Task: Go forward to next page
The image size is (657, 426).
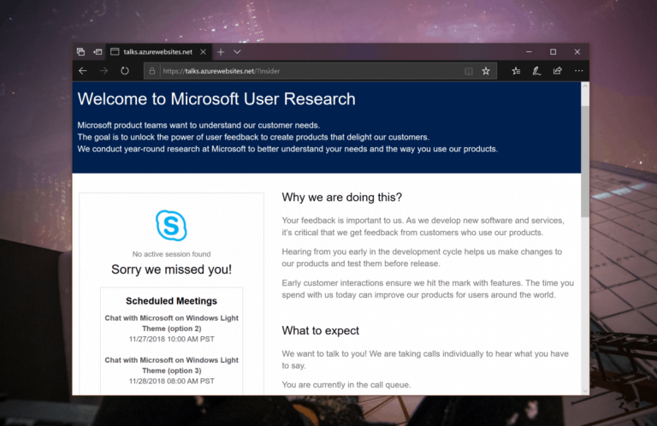Action: click(104, 71)
